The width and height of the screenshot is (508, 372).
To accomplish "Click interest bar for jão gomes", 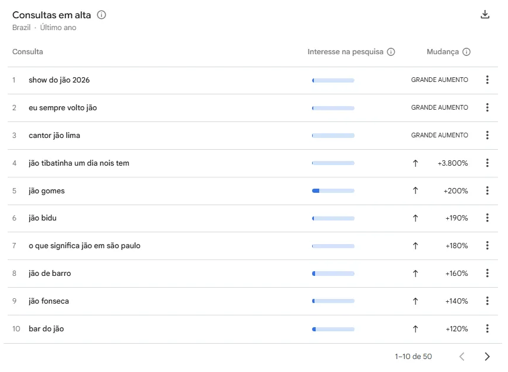I will [x=333, y=190].
